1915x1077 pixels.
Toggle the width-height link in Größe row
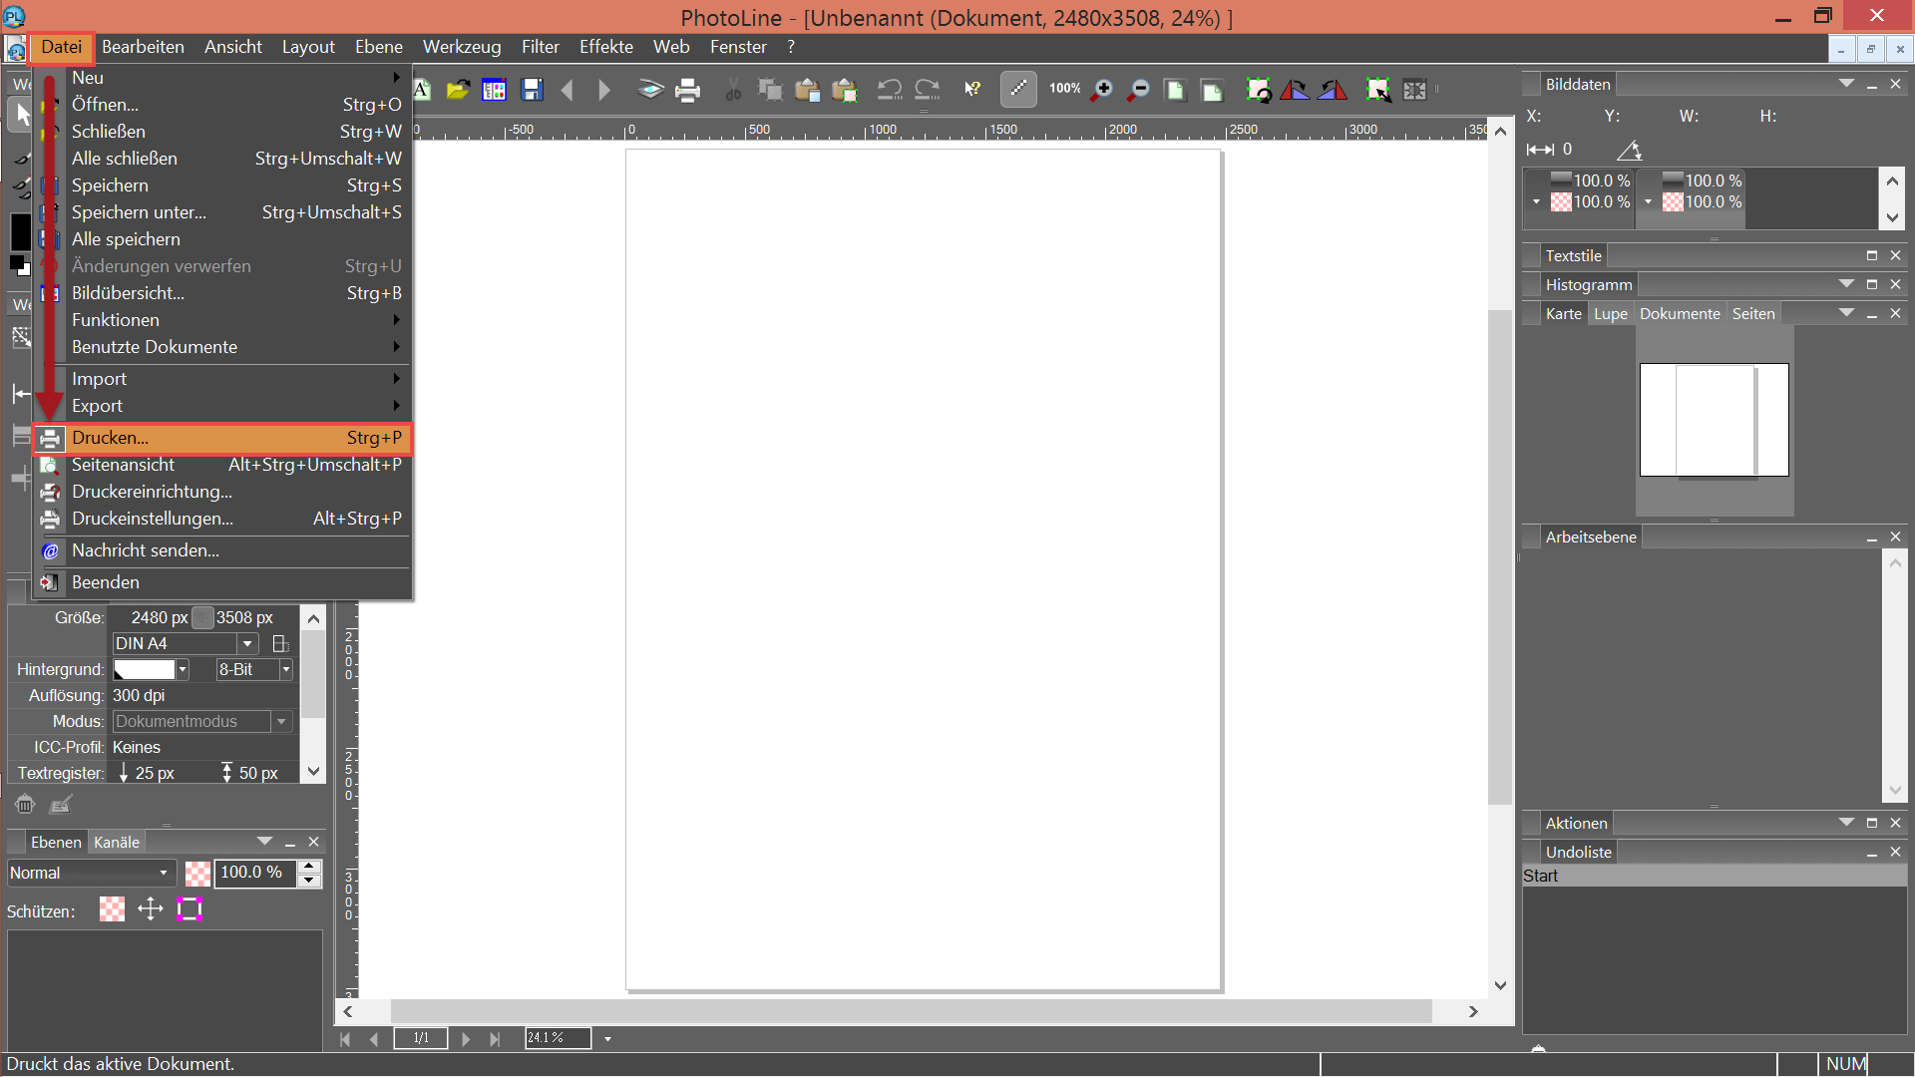pyautogui.click(x=202, y=617)
